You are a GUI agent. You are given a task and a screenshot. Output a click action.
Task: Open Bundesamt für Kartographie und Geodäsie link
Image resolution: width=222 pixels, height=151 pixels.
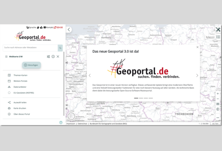pos(108,124)
